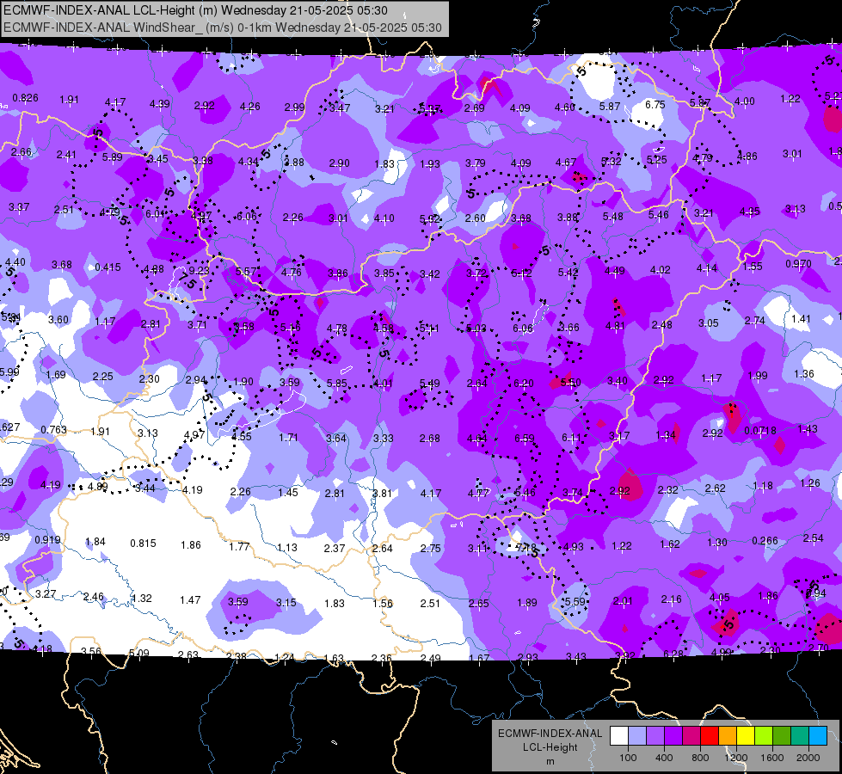Click the cyan-blue legend swatch at far right

(818, 736)
